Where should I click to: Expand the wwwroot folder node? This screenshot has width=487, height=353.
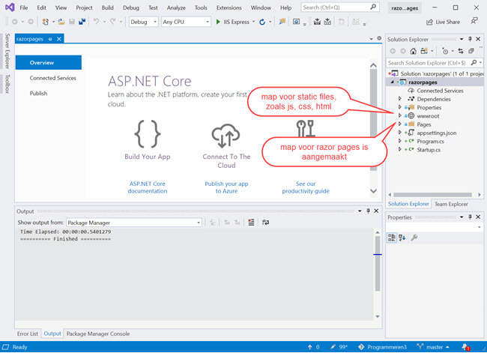coord(400,115)
